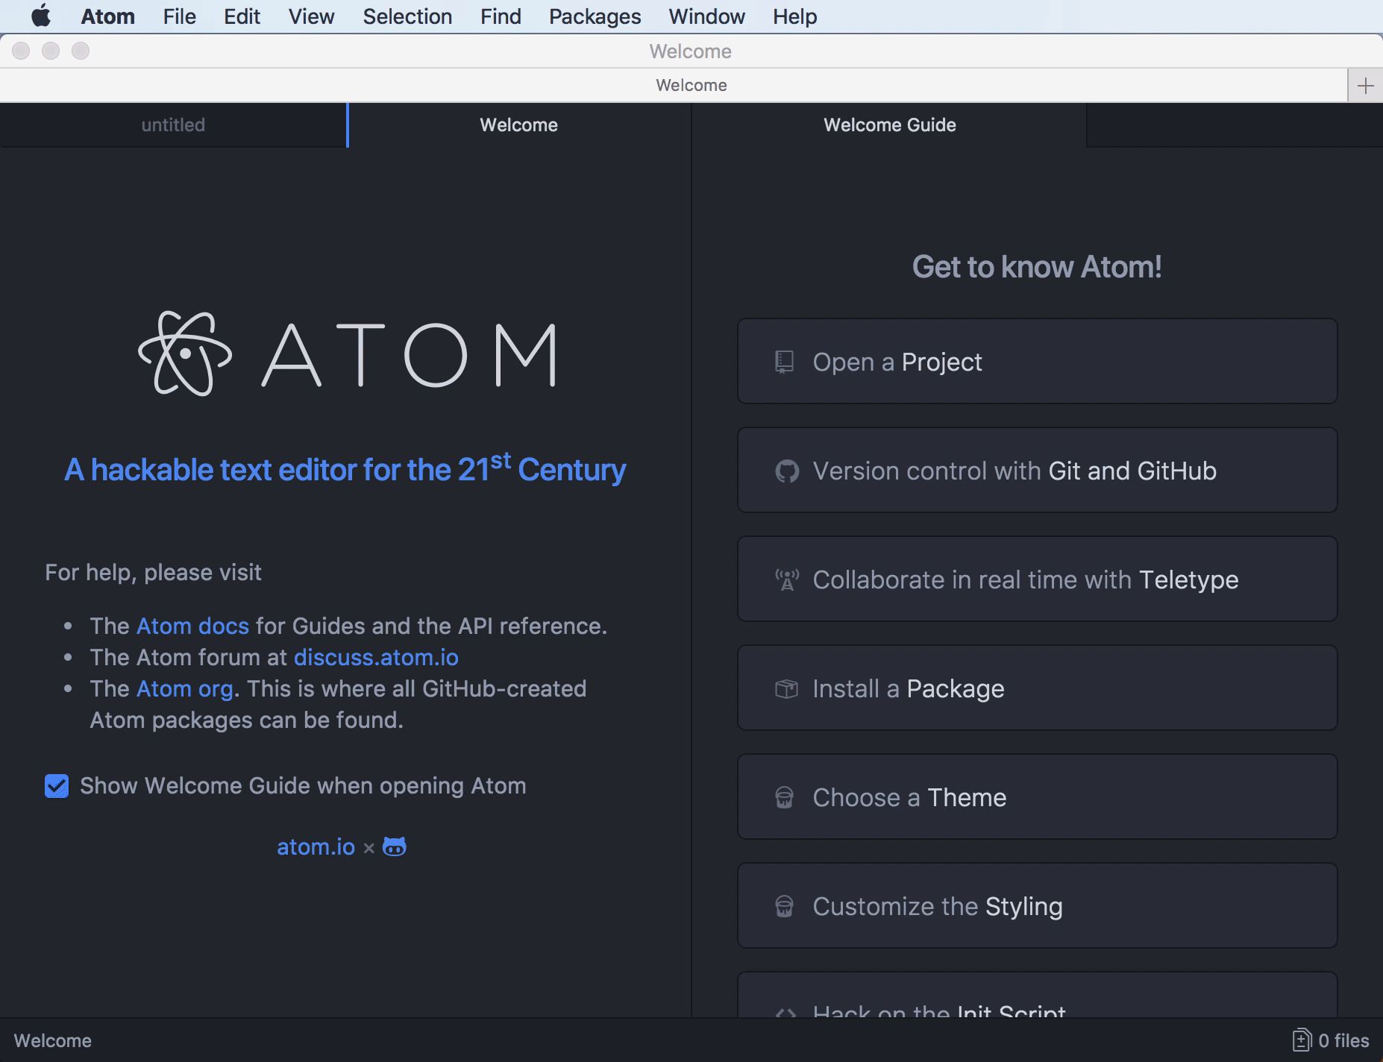
Task: Click the files icon in the status bar
Action: pyautogui.click(x=1301, y=1040)
